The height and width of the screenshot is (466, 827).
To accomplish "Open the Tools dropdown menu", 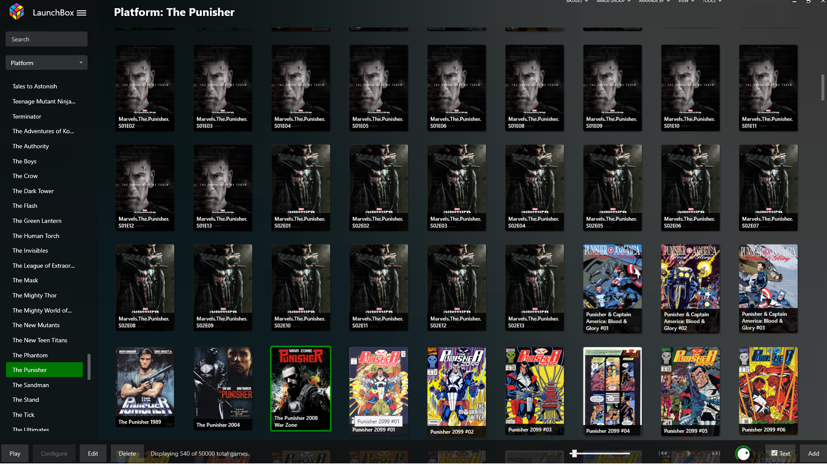I will point(712,1).
